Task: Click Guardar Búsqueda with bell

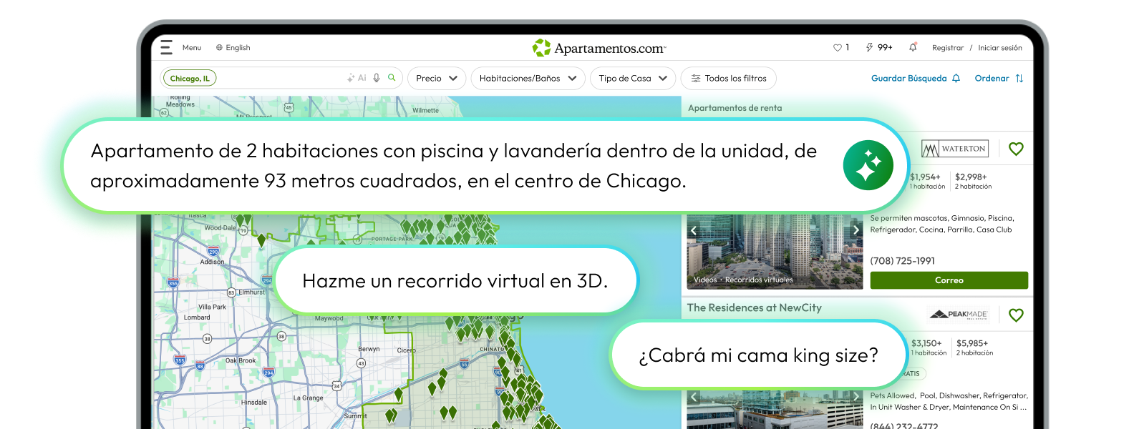Action: (916, 79)
